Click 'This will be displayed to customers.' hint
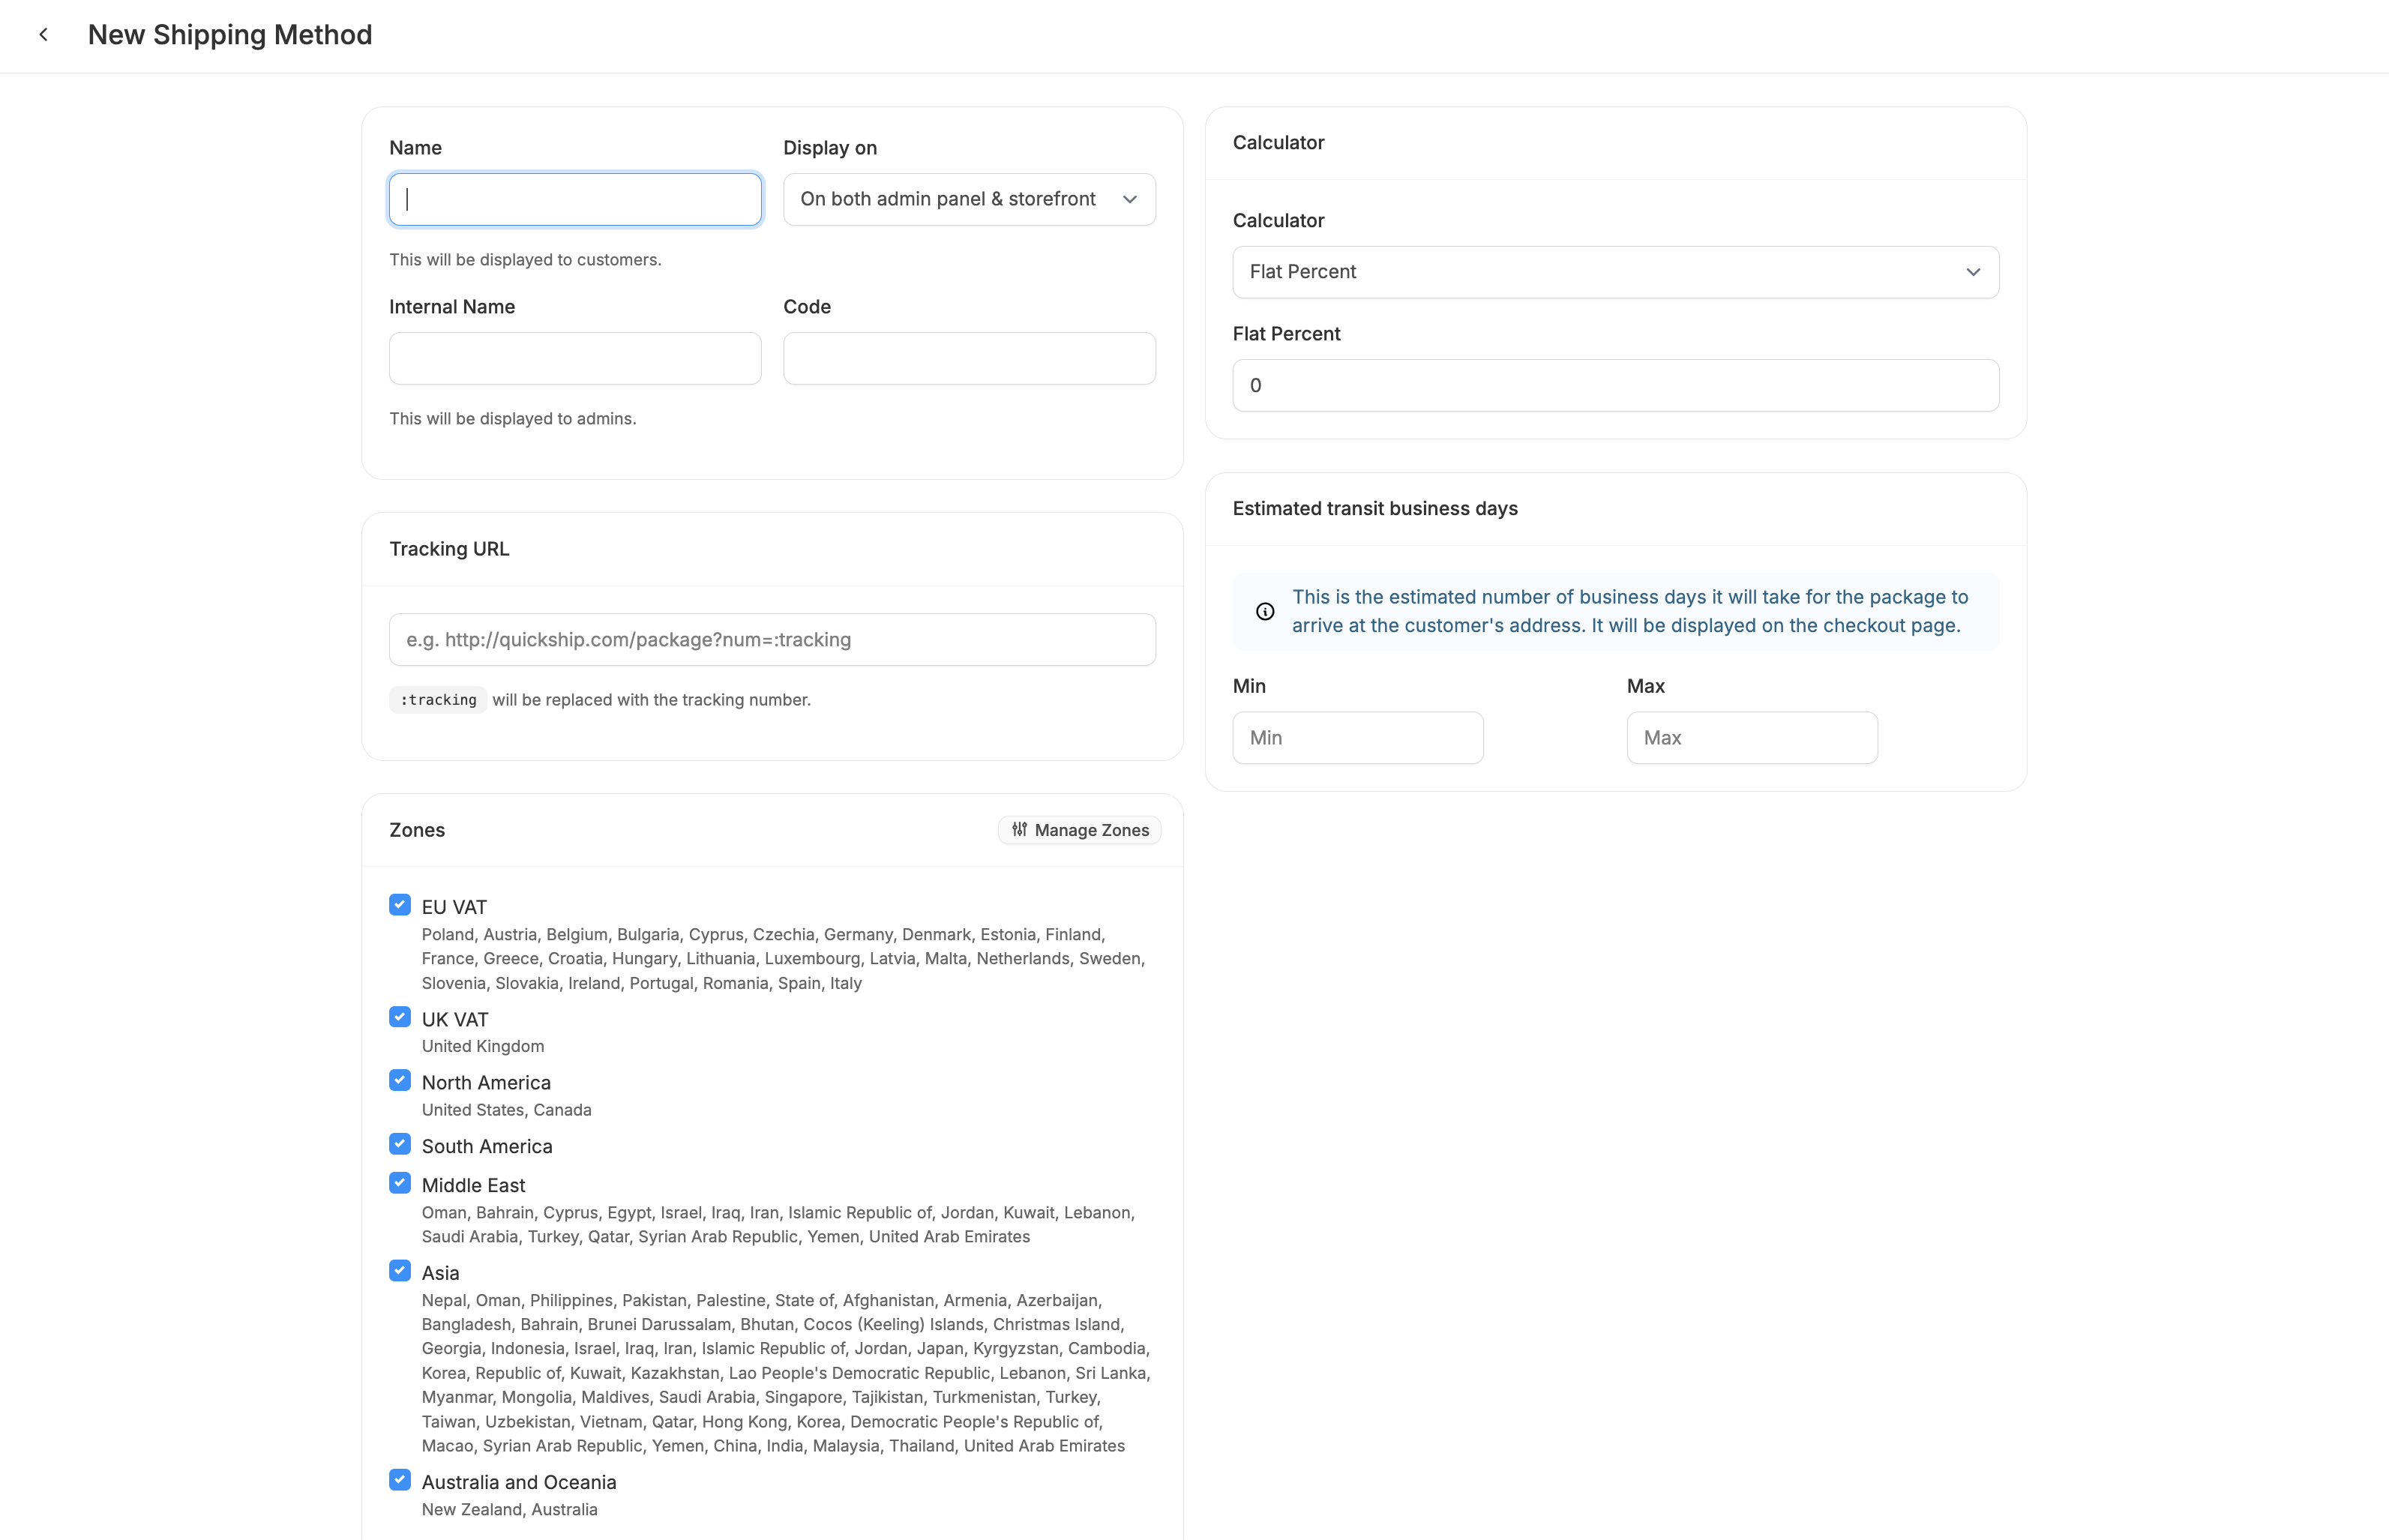The width and height of the screenshot is (2389, 1540). [x=525, y=260]
